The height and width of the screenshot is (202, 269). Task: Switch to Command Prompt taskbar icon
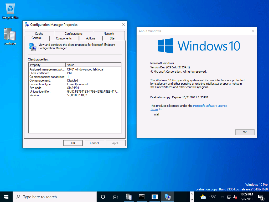tap(142, 197)
